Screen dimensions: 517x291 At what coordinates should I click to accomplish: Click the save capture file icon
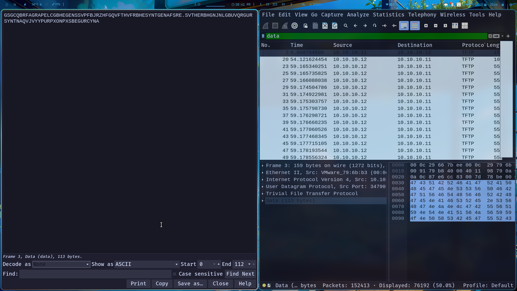pyautogui.click(x=315, y=26)
